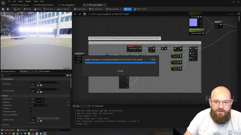Open the Content Drawer
This screenshot has height=135, width=241.
[x=8, y=130]
